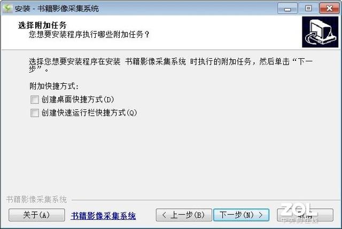Image resolution: width=342 pixels, height=229 pixels.
Task: Minimize the installer window
Action: [287, 9]
